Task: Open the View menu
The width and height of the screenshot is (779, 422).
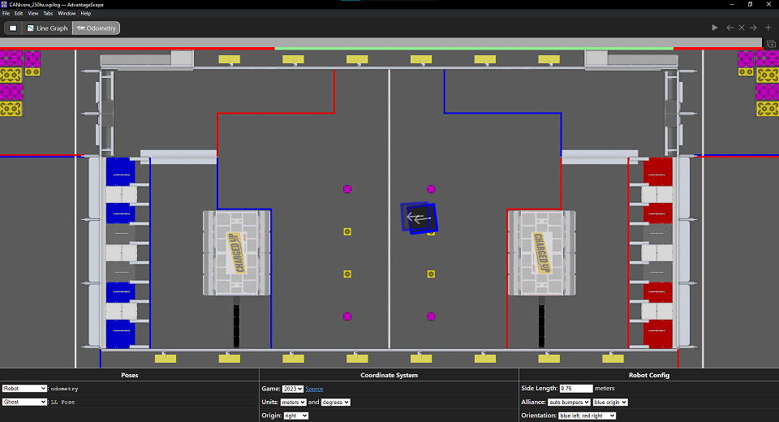Action: tap(32, 14)
